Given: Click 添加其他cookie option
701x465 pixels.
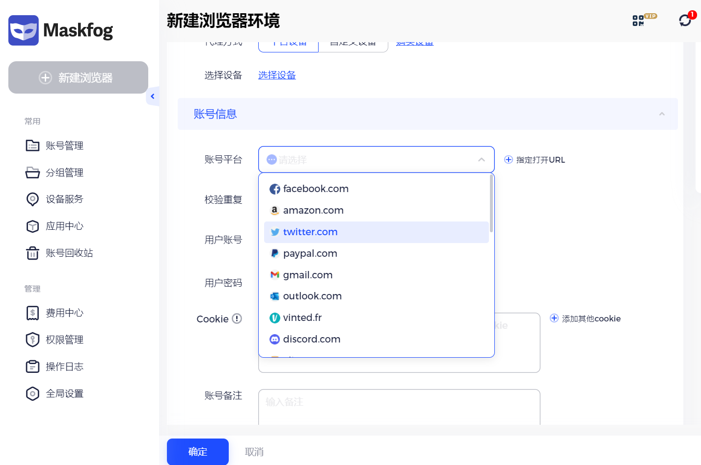Looking at the screenshot, I should [x=591, y=318].
